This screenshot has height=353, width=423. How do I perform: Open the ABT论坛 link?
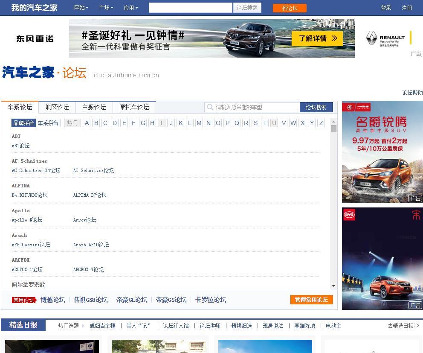coord(21,146)
